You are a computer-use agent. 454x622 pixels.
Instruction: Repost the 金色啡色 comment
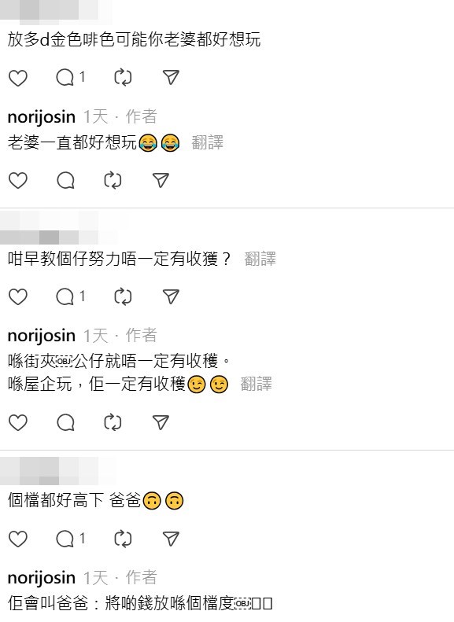[x=123, y=77]
